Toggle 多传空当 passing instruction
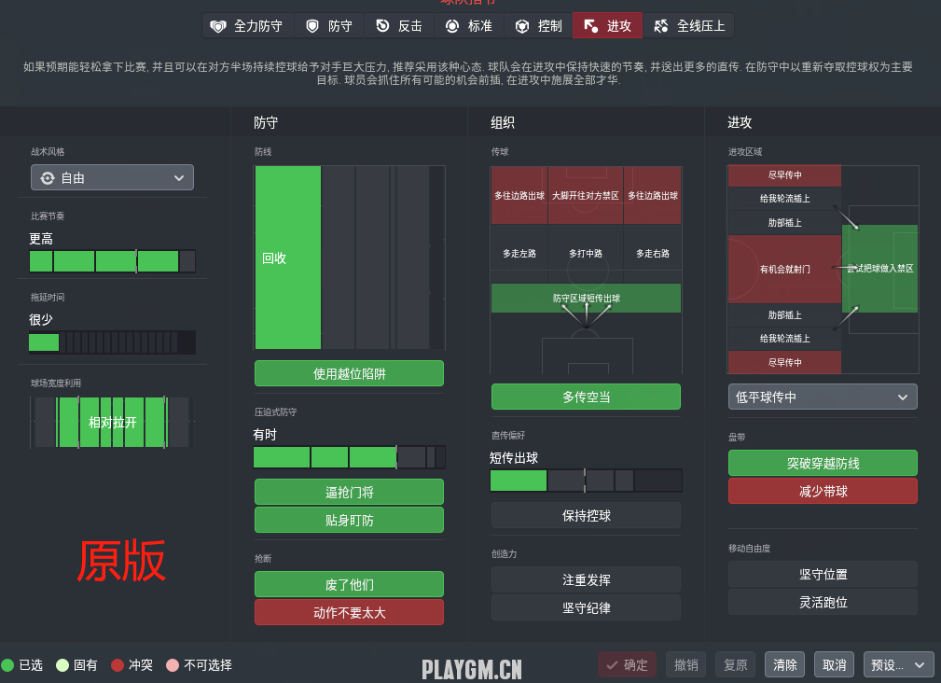The height and width of the screenshot is (683, 941). [x=586, y=397]
